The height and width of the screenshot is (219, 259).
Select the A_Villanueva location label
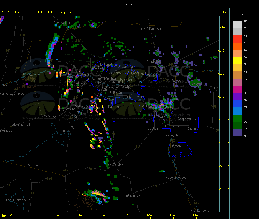150,29
